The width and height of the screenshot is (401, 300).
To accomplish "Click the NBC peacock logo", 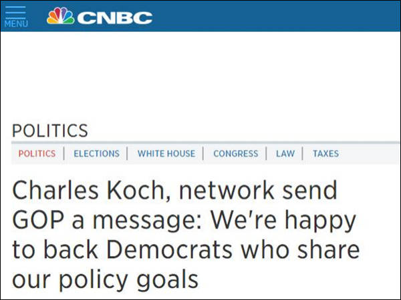I will (x=60, y=16).
